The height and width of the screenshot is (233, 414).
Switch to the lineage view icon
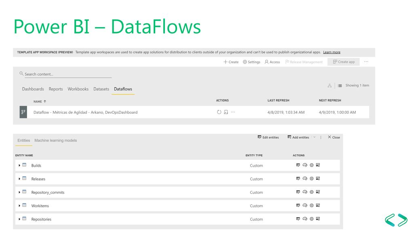coord(330,86)
